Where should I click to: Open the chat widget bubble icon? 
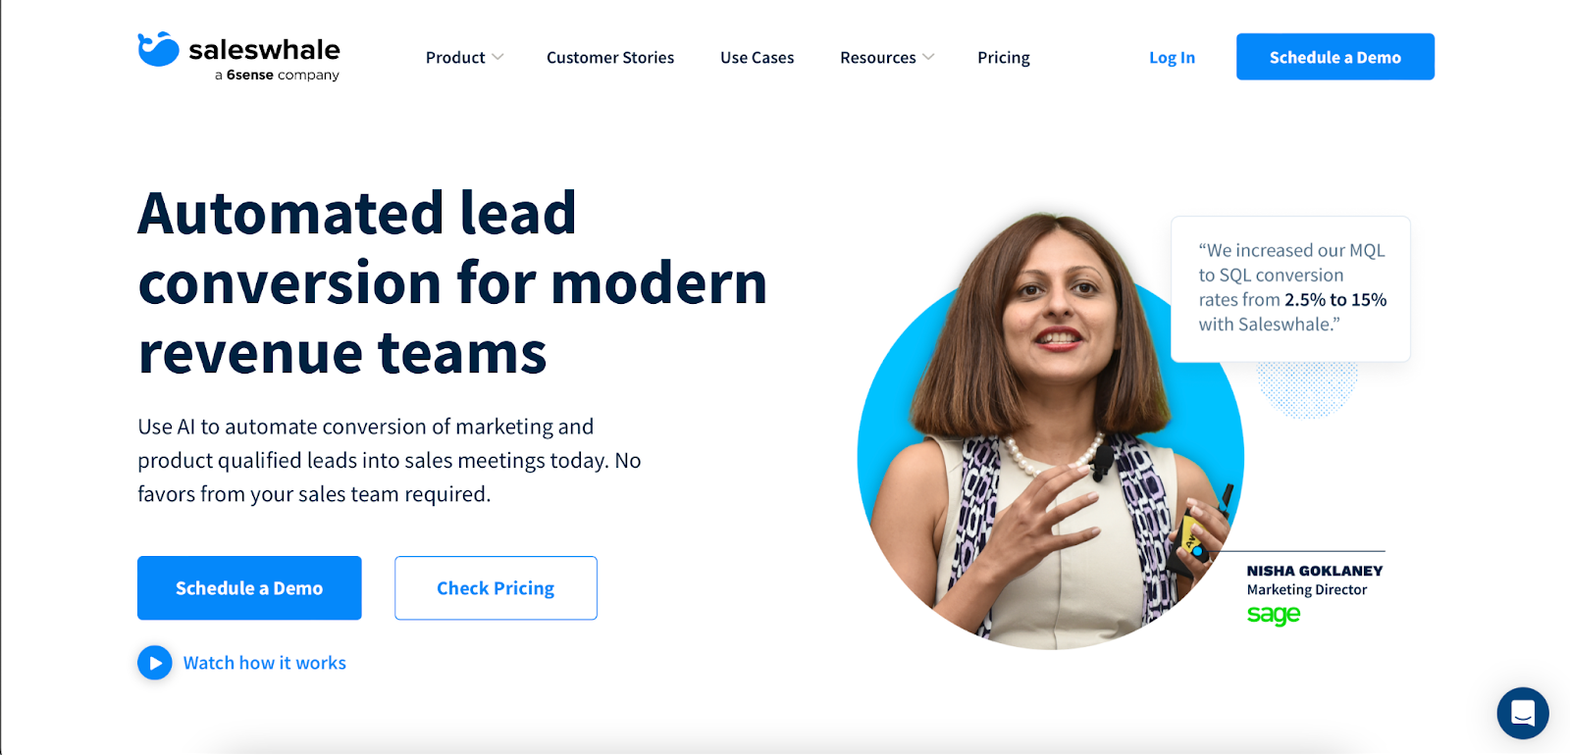tap(1523, 713)
